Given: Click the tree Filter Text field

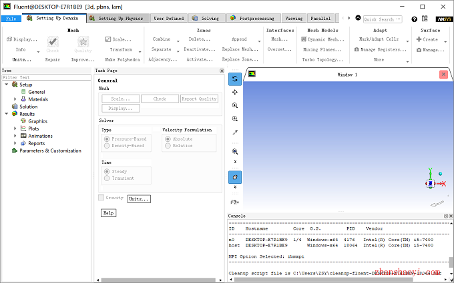Looking at the screenshot, I should tap(46, 77).
